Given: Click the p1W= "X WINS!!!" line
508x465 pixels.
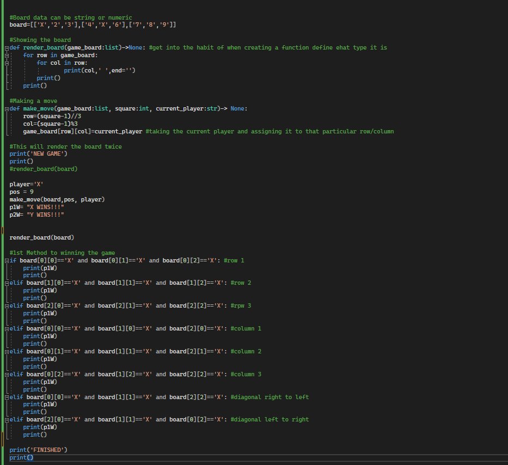Looking at the screenshot, I should tap(36, 207).
